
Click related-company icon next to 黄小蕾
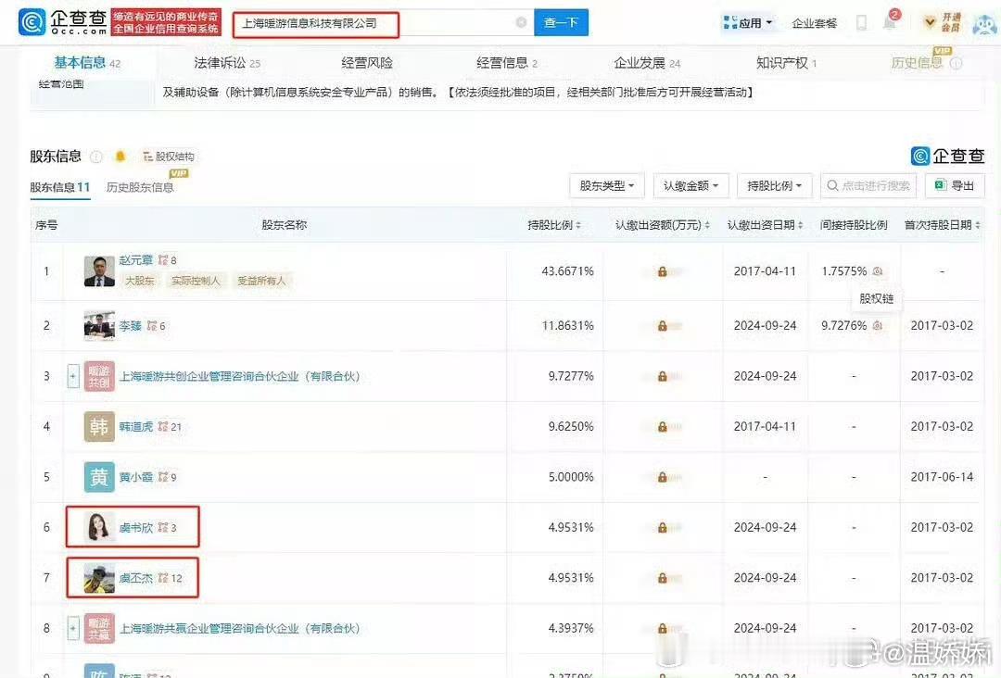click(x=163, y=476)
